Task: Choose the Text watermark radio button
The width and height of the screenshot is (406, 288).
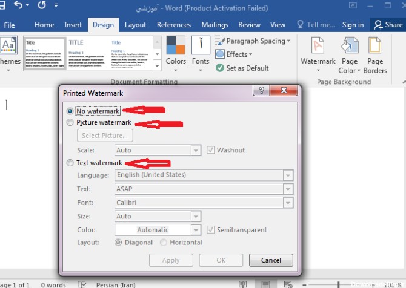Action: click(70, 163)
